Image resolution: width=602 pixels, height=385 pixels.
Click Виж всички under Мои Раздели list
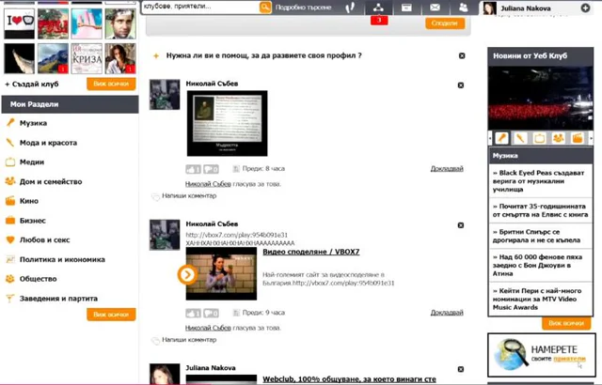tap(111, 315)
